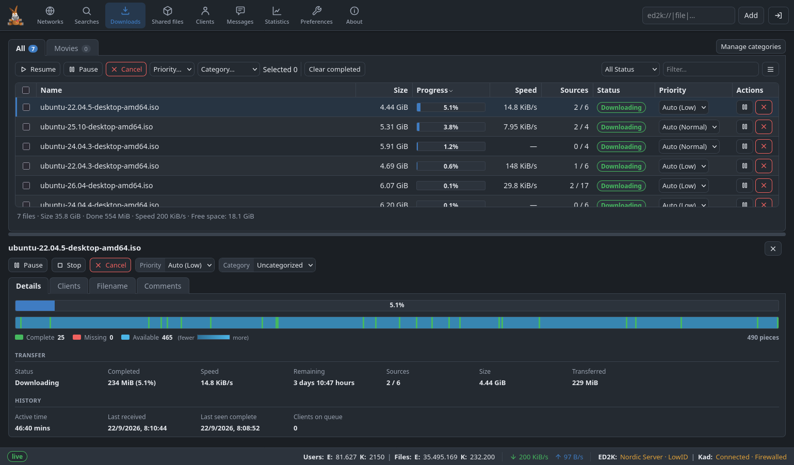Check the ubuntu-26.04-desktop-amd64.iso row checkbox
This screenshot has height=465, width=794.
pos(26,186)
